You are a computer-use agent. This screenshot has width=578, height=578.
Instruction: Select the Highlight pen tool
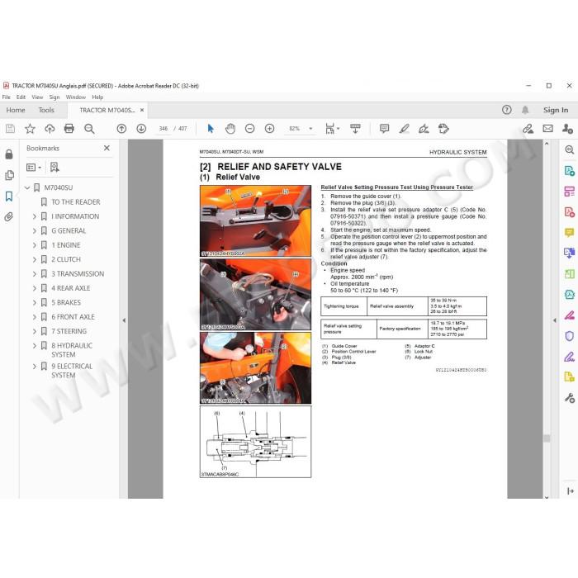[x=404, y=129]
